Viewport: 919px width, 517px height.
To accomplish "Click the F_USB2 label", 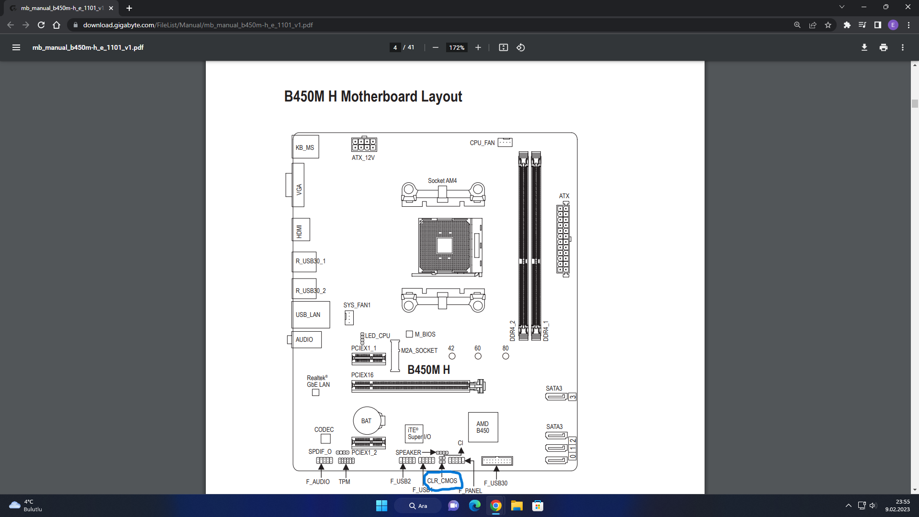I will click(x=400, y=481).
